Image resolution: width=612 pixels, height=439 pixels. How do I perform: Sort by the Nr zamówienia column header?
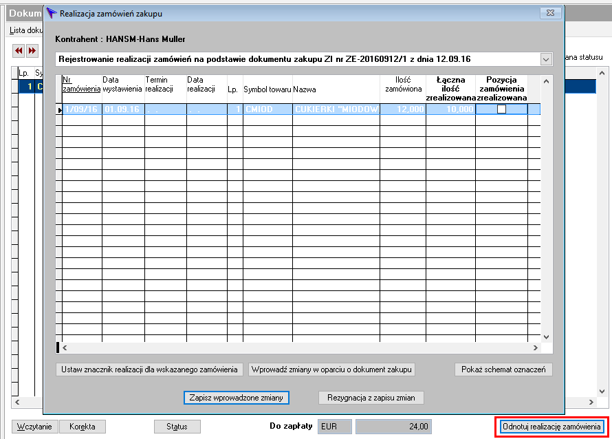point(82,85)
